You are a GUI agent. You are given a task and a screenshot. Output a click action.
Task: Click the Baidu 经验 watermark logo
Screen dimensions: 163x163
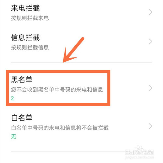139,151
